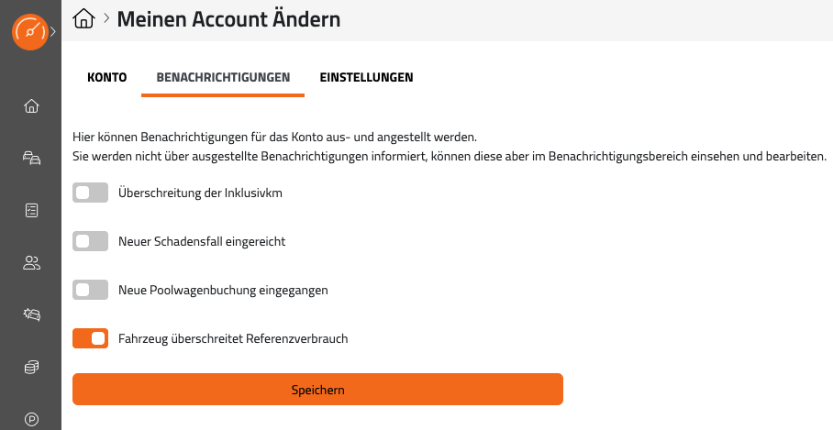Image resolution: width=833 pixels, height=430 pixels.
Task: Select the Benachrichtigungen tab
Action: click(223, 78)
